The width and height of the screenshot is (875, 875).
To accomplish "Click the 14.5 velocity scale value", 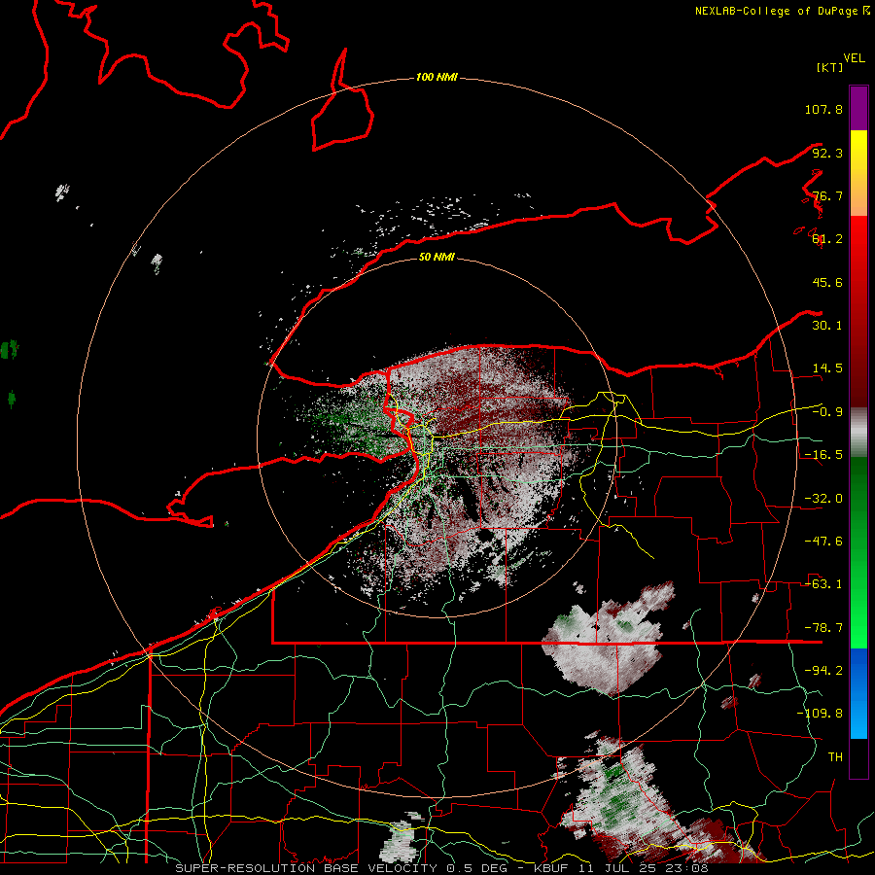I will coord(827,368).
